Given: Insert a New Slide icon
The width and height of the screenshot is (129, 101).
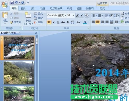Looking at the screenshot, I should [28, 15].
